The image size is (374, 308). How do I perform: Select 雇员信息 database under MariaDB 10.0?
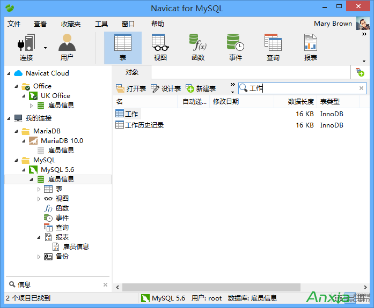tap(61, 151)
